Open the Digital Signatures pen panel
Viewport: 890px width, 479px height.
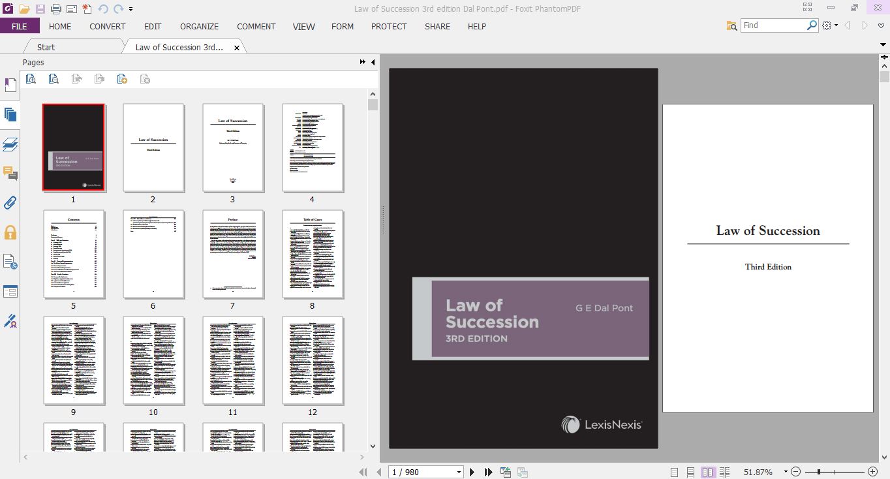[x=10, y=321]
